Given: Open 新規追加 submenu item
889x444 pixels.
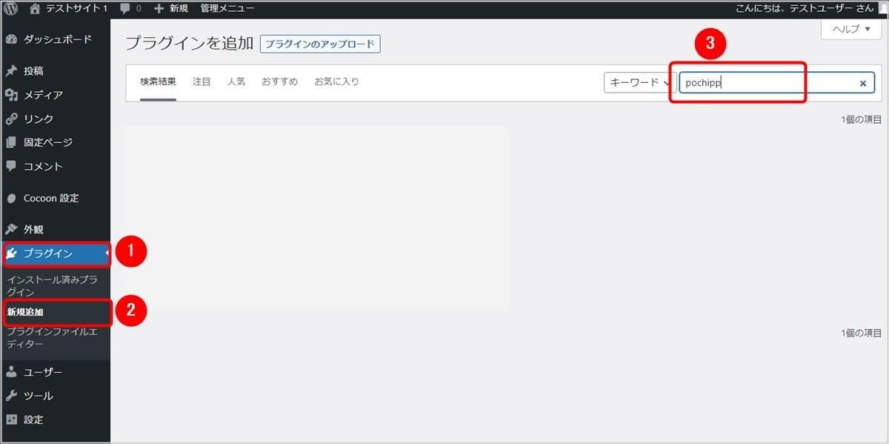Looking at the screenshot, I should 25,312.
